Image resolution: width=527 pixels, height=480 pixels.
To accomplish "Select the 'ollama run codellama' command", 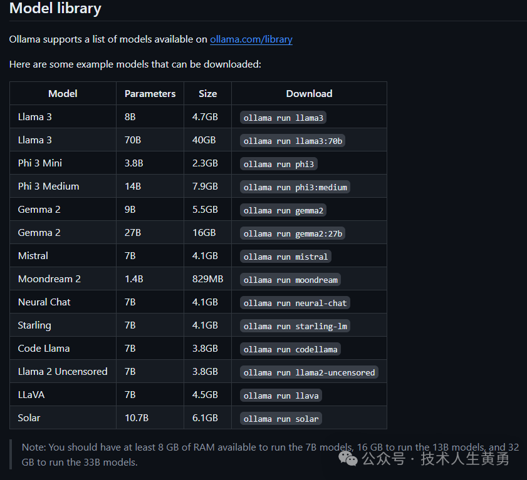I will pos(290,349).
